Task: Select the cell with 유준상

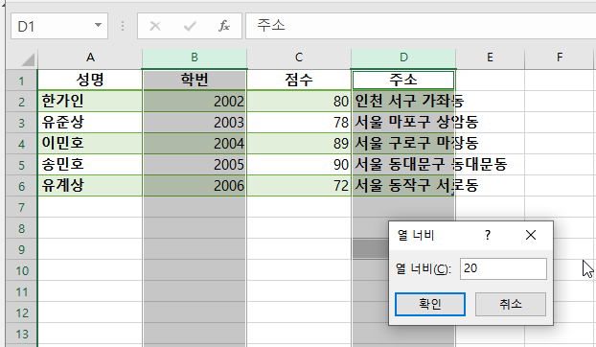Action: tap(90, 123)
